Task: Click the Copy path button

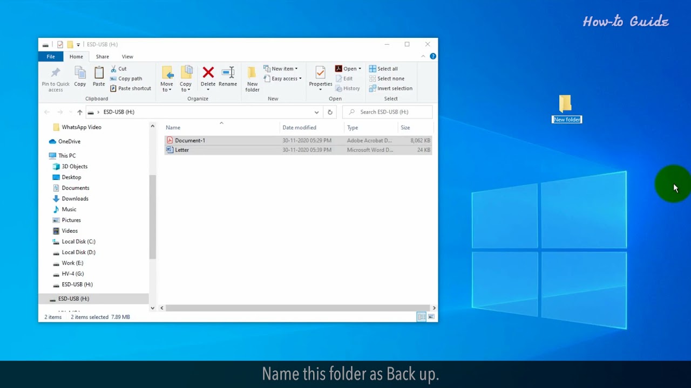Action: tap(126, 79)
